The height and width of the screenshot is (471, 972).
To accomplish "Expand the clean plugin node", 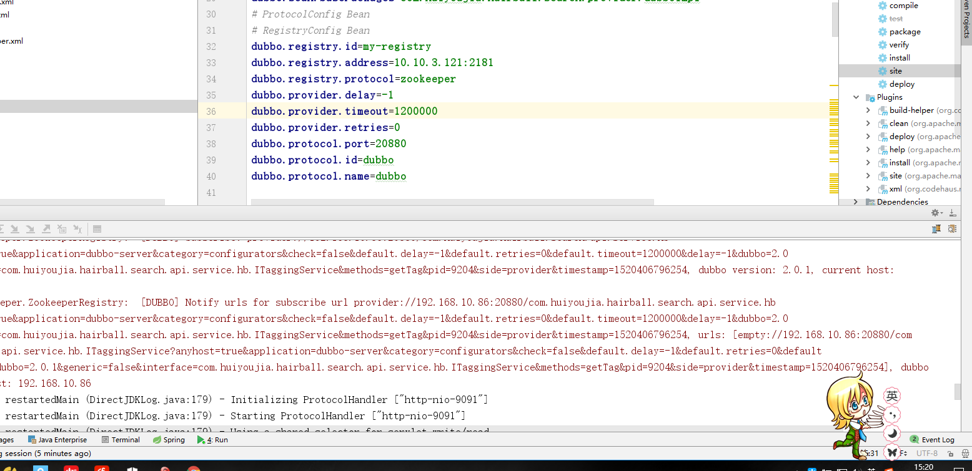I will [x=868, y=124].
